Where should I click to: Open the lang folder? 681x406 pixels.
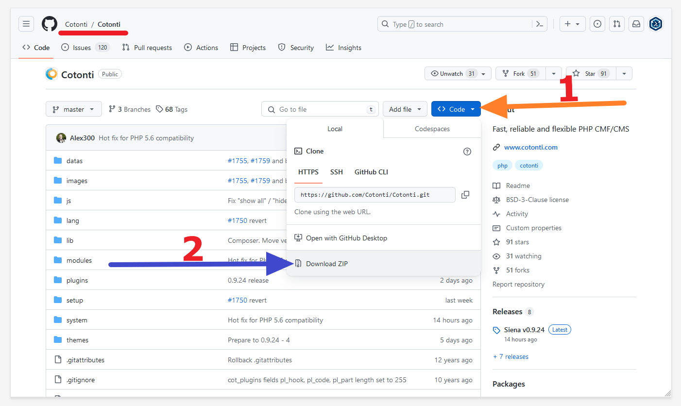tap(72, 220)
